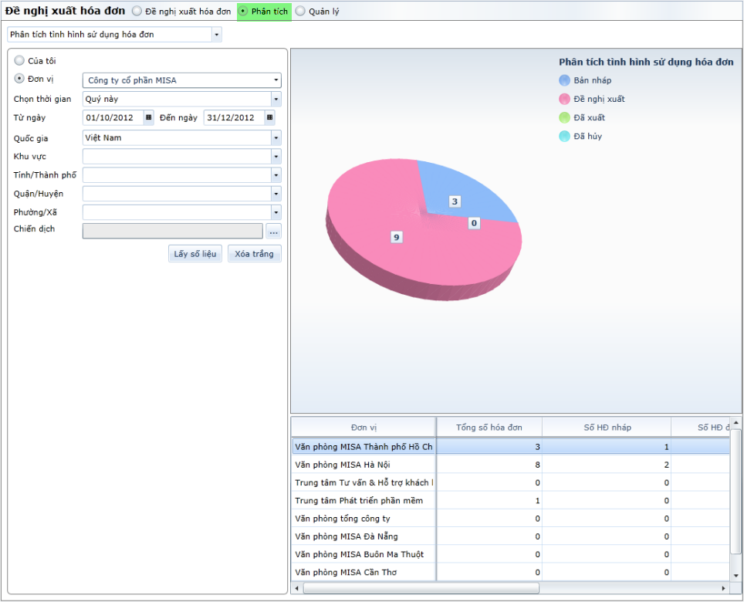Select the Của tôi radio button
This screenshot has width=744, height=602.
pyautogui.click(x=19, y=60)
